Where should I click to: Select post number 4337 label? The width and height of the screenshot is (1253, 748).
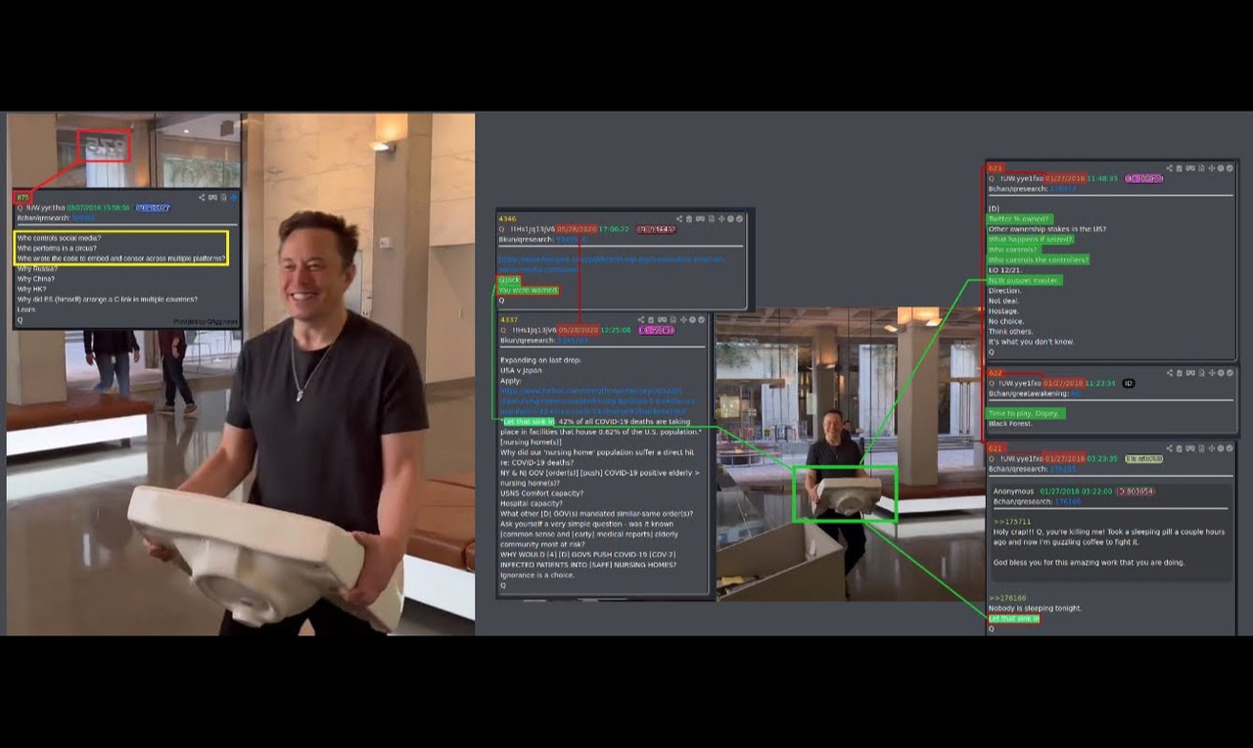[509, 320]
